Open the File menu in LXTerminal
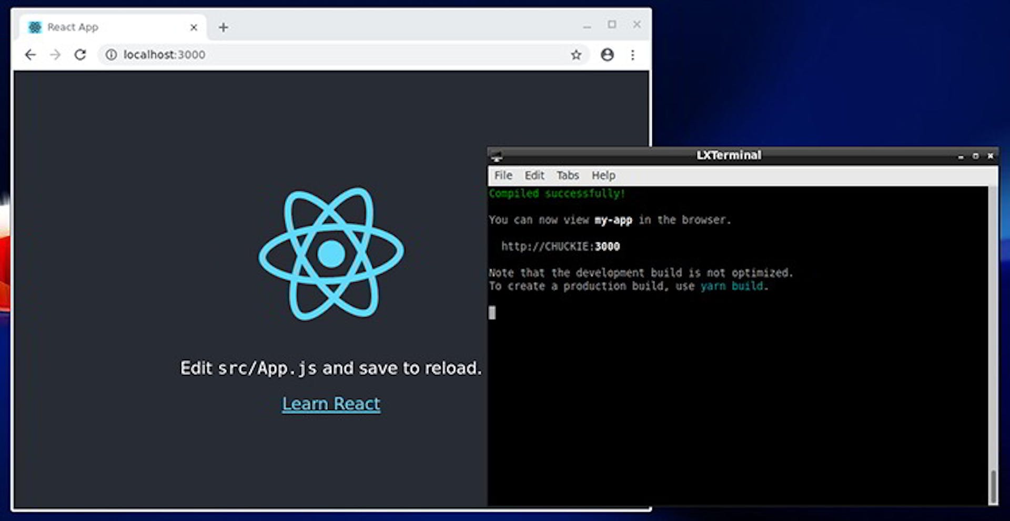 click(x=503, y=176)
